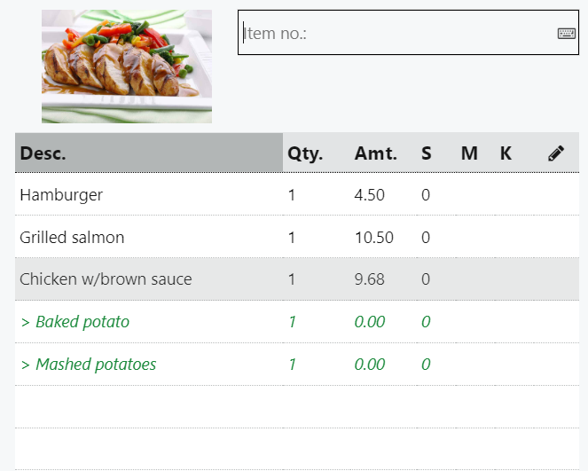Click the S column header
The image size is (588, 471).
tap(427, 153)
